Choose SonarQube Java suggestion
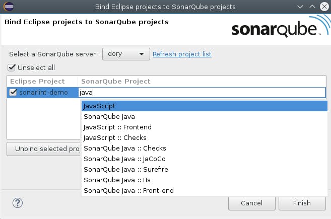Viewport: 331px width, 219px height. point(205,116)
